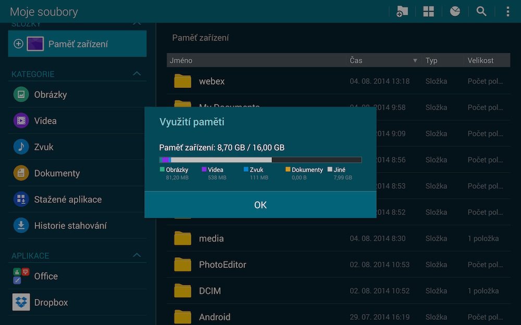
Task: Sort by the Čas column arrow
Action: [x=415, y=61]
